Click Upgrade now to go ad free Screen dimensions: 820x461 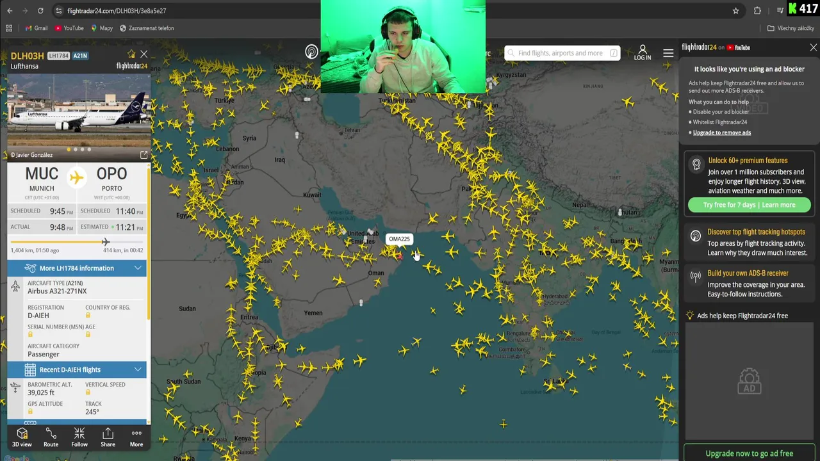pos(750,453)
